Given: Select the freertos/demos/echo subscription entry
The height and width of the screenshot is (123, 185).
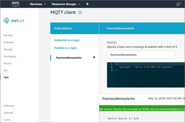Looking at the screenshot, I should pyautogui.click(x=69, y=58).
